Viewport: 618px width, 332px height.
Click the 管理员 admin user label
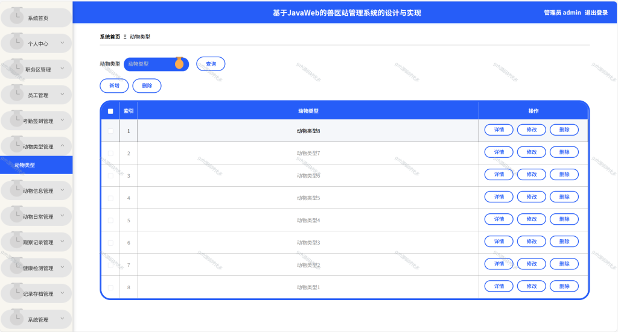[x=562, y=13]
